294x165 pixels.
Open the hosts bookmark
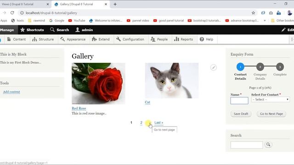click(x=17, y=21)
